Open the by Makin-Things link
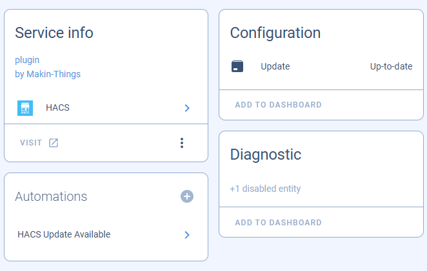The width and height of the screenshot is (427, 271). pos(48,74)
